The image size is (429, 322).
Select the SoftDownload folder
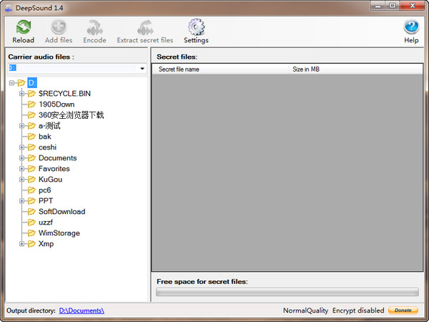click(x=61, y=212)
